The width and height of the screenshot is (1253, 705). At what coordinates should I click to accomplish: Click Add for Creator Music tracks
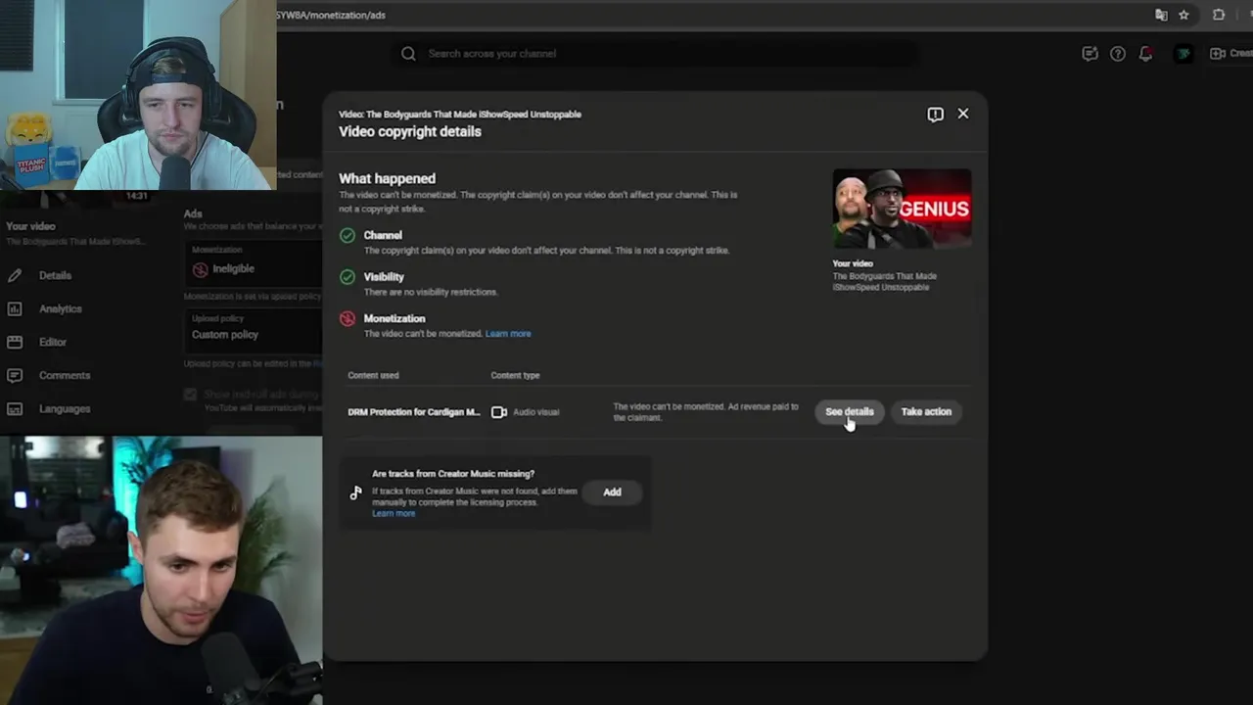[x=612, y=493]
